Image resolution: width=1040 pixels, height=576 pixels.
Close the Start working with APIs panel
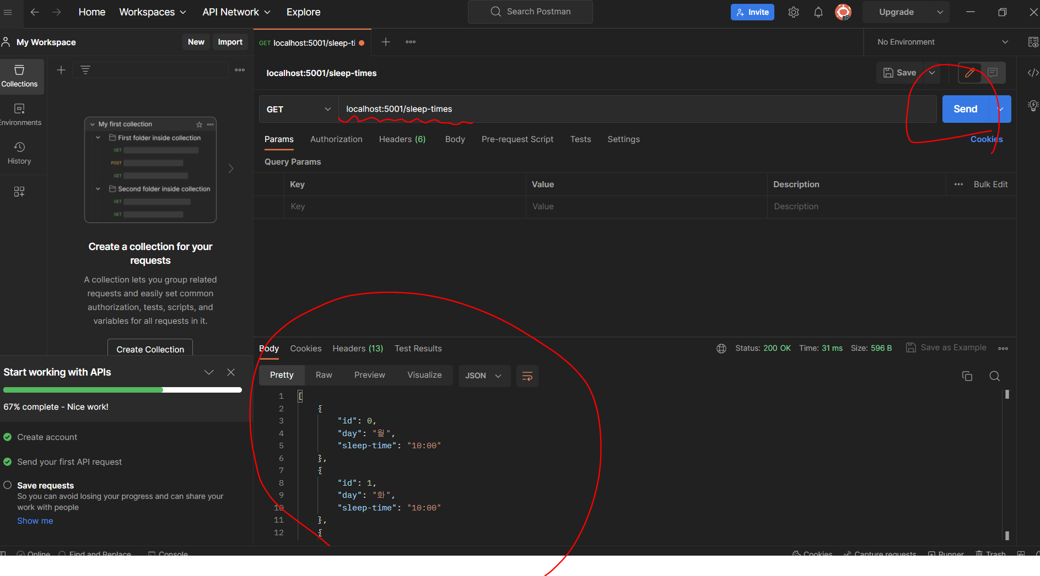pos(231,372)
